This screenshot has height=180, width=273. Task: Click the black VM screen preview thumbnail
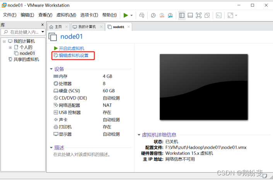[x=203, y=87]
